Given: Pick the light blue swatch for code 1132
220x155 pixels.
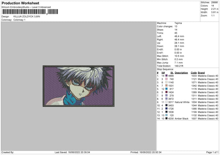Looking at the screenshot, I should pos(166,115).
